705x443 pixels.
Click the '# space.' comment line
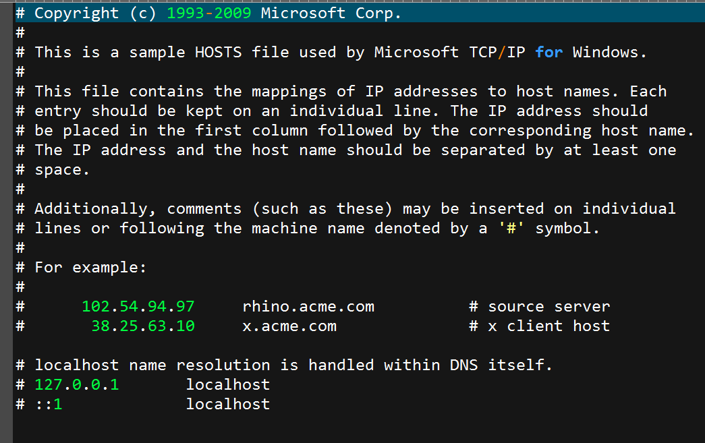[x=53, y=170]
